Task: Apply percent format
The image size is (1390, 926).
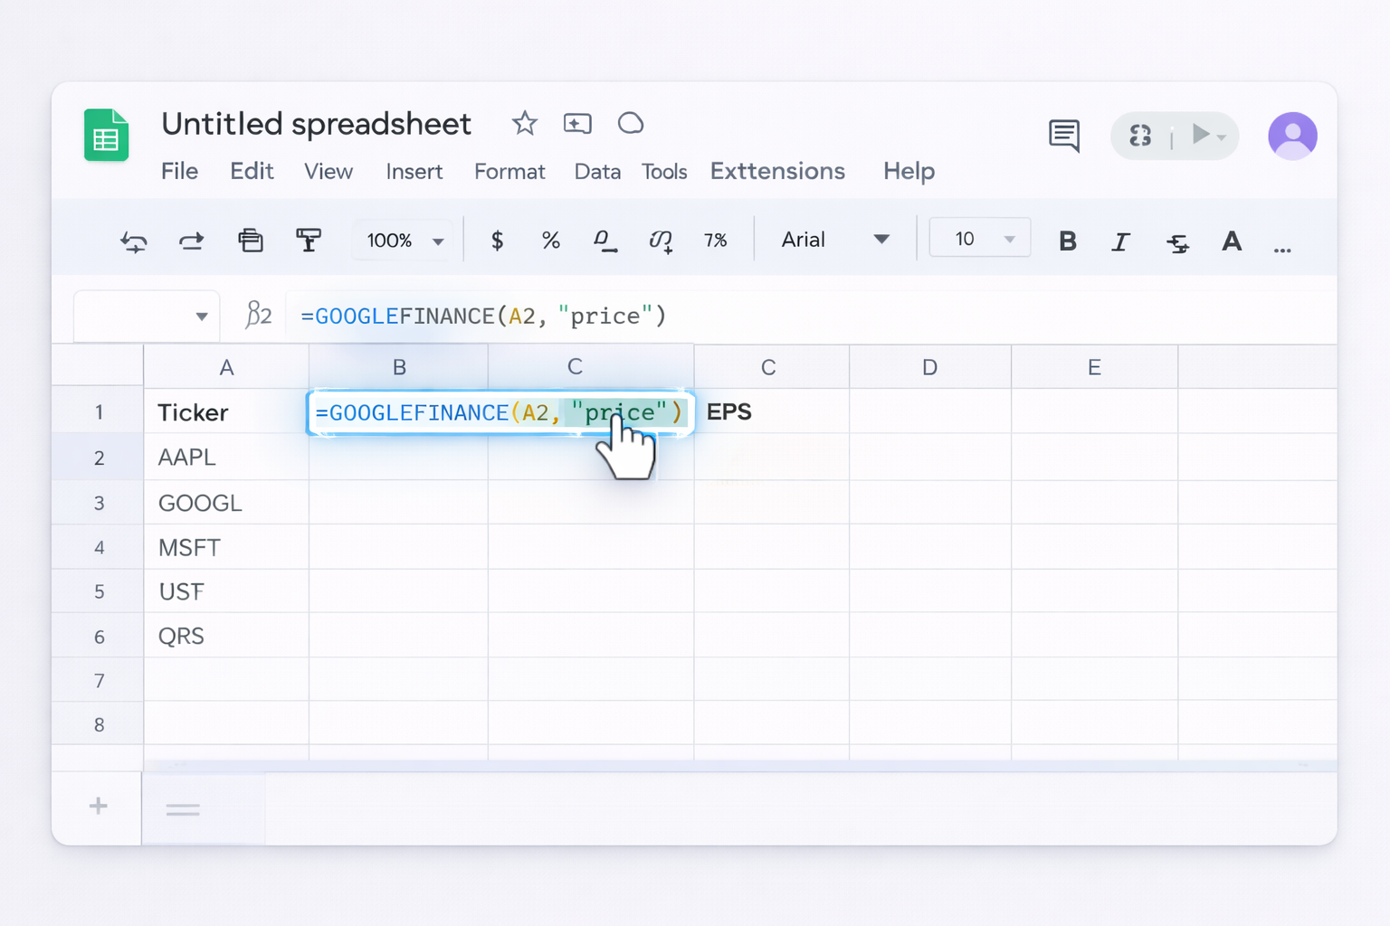Action: [x=550, y=241]
